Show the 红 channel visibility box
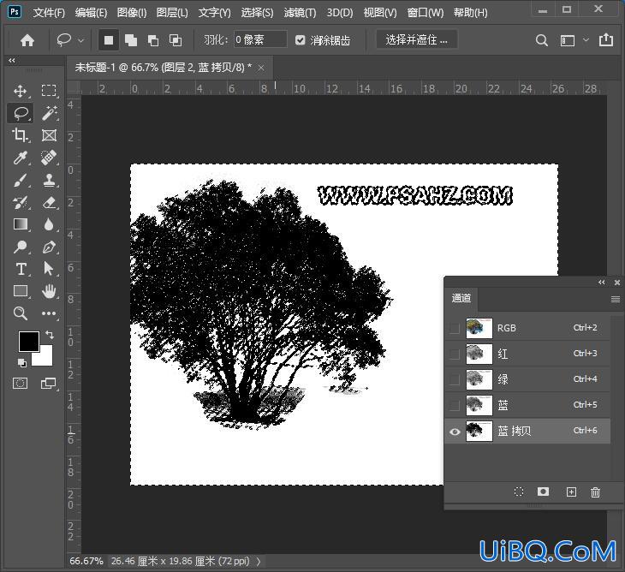Image resolution: width=625 pixels, height=572 pixels. tap(455, 354)
